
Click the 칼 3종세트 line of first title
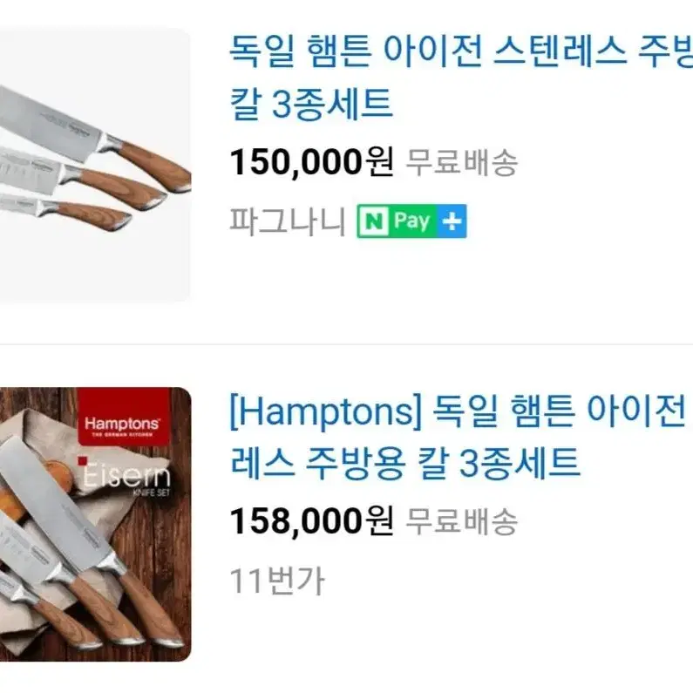click(311, 104)
